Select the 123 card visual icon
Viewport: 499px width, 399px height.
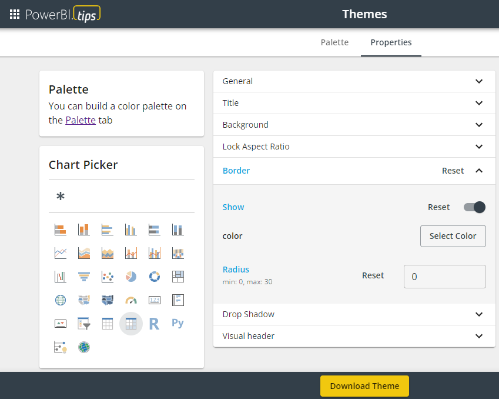(x=155, y=300)
